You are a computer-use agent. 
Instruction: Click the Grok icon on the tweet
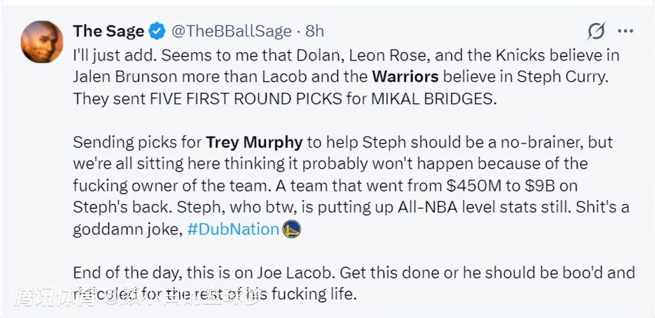(597, 31)
